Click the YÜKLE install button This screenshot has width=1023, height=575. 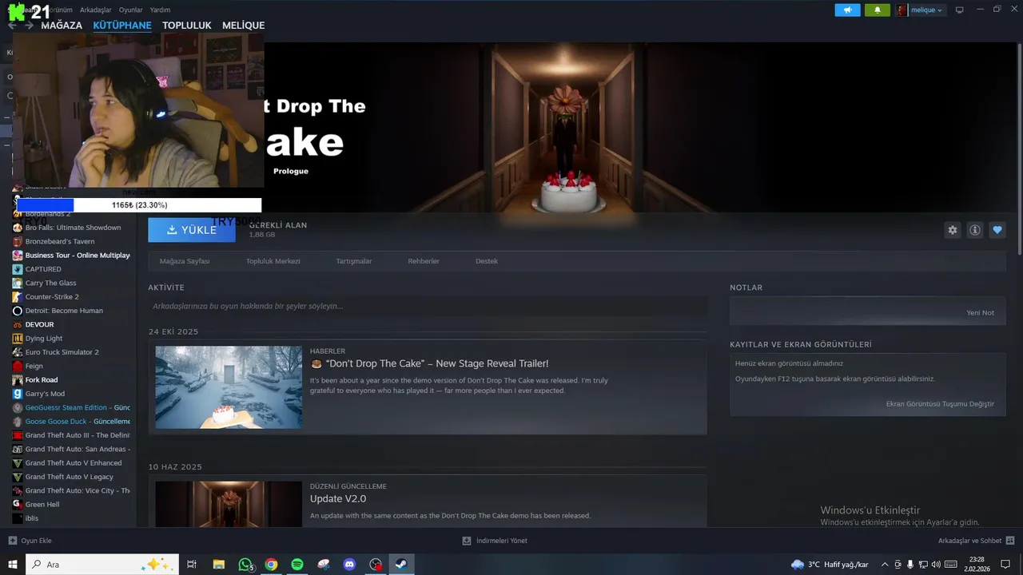coord(192,230)
